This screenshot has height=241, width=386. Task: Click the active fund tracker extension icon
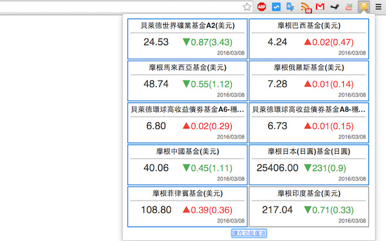point(364,7)
